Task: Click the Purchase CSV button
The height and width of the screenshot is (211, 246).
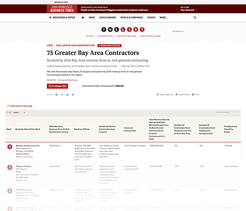Action: click(x=57, y=86)
